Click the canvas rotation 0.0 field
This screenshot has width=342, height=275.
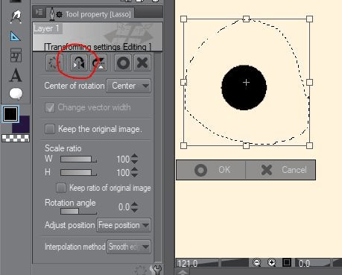click(x=304, y=263)
